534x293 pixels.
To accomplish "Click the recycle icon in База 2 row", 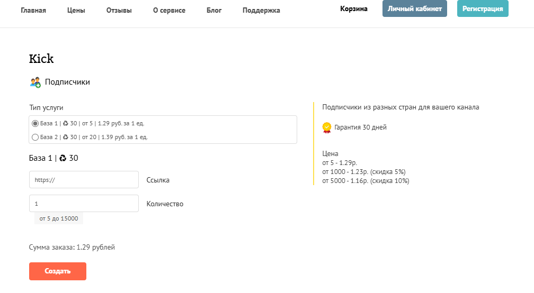I will 65,138.
